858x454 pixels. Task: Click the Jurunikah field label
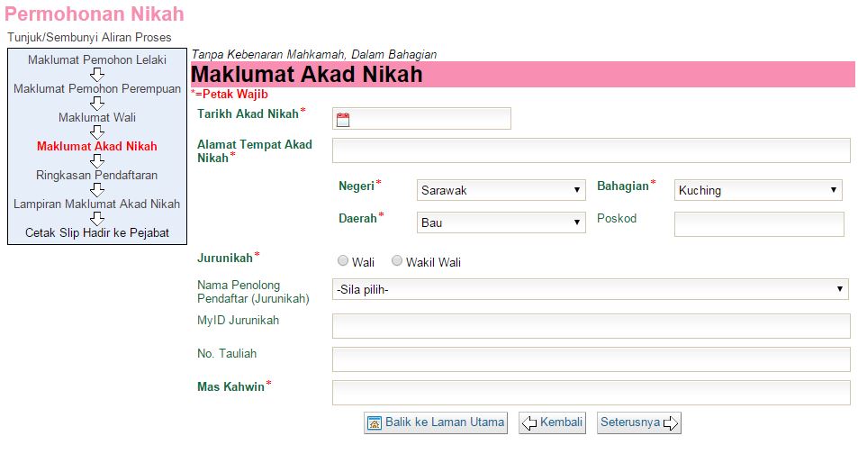click(x=225, y=258)
